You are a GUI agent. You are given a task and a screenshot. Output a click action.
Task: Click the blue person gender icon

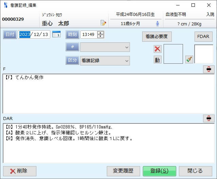(157, 24)
